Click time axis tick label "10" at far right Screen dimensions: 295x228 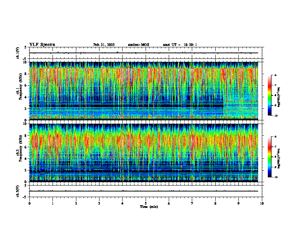(x=262, y=203)
